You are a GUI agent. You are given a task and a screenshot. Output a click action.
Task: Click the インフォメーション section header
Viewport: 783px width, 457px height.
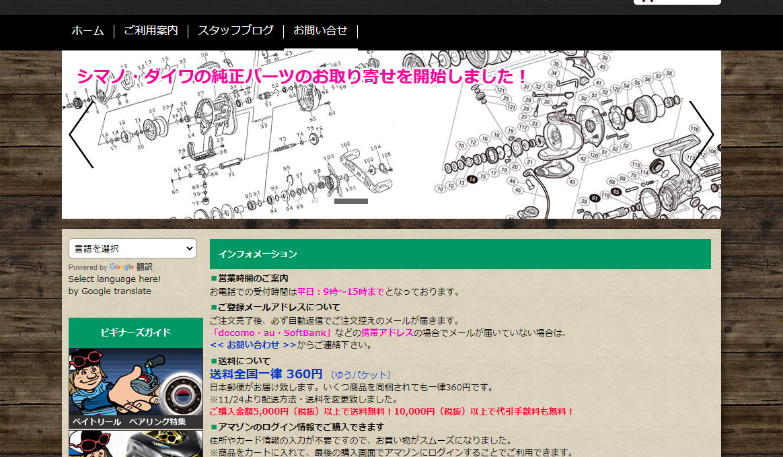click(x=460, y=254)
